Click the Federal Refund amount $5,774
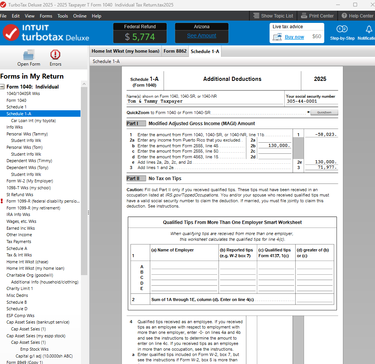375x364 pixels. pyautogui.click(x=140, y=37)
